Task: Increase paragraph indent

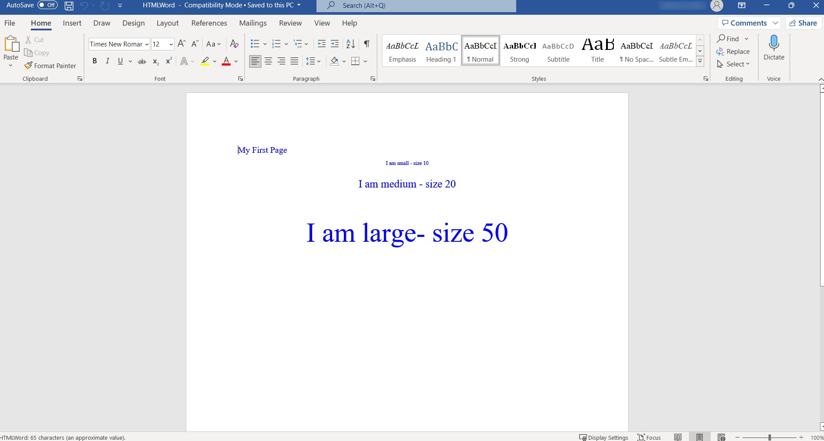Action: [335, 43]
